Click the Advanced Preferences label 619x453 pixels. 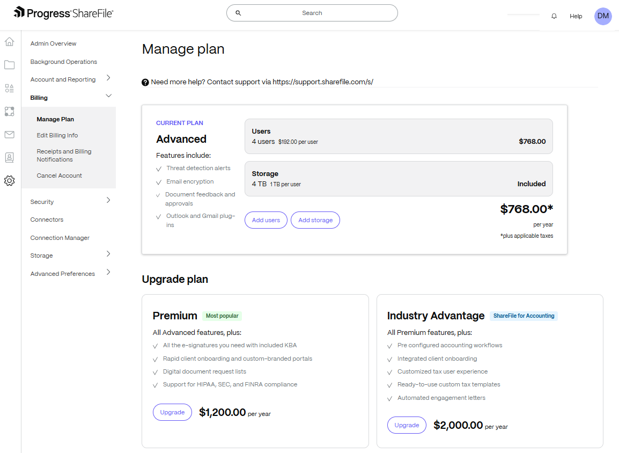pyautogui.click(x=62, y=274)
